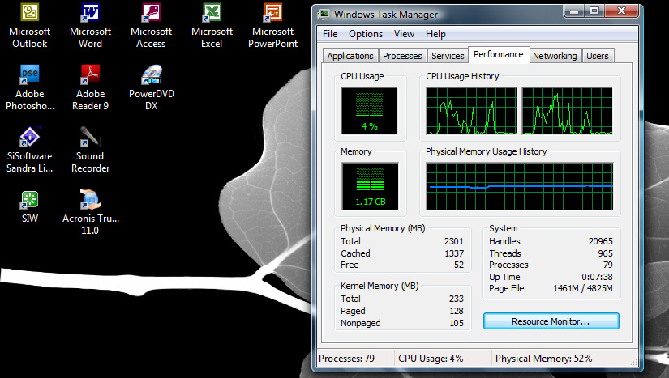The height and width of the screenshot is (378, 669).
Task: Click the Handles value 20965
Action: pos(601,241)
